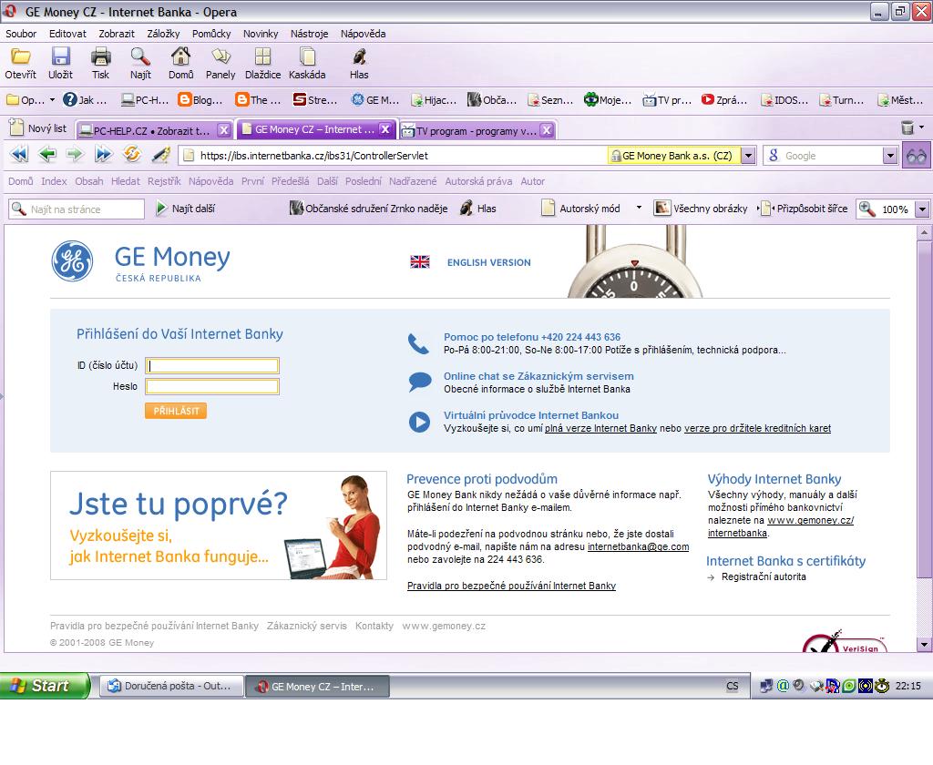Click the UK flag icon
933x765 pixels.
click(419, 262)
